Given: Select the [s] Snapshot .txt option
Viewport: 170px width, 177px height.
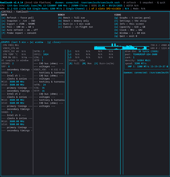Looking at the screenshot, I should point(18,21).
